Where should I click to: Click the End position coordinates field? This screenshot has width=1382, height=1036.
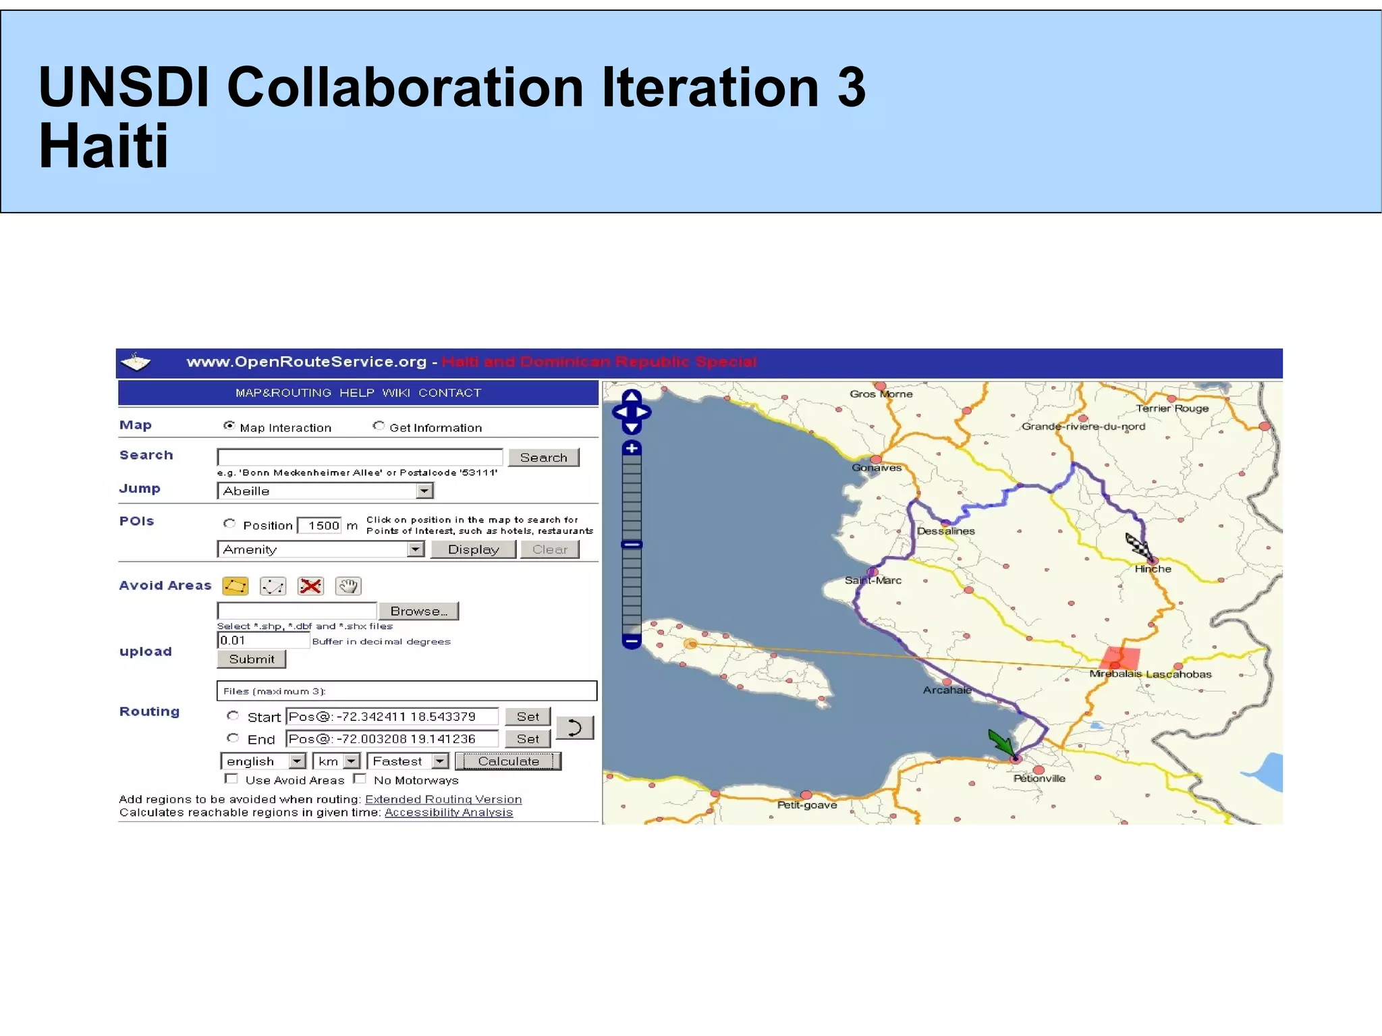392,739
